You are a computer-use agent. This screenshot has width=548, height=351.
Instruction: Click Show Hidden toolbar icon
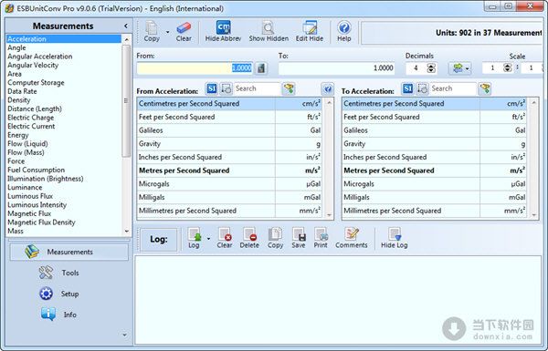[269, 31]
